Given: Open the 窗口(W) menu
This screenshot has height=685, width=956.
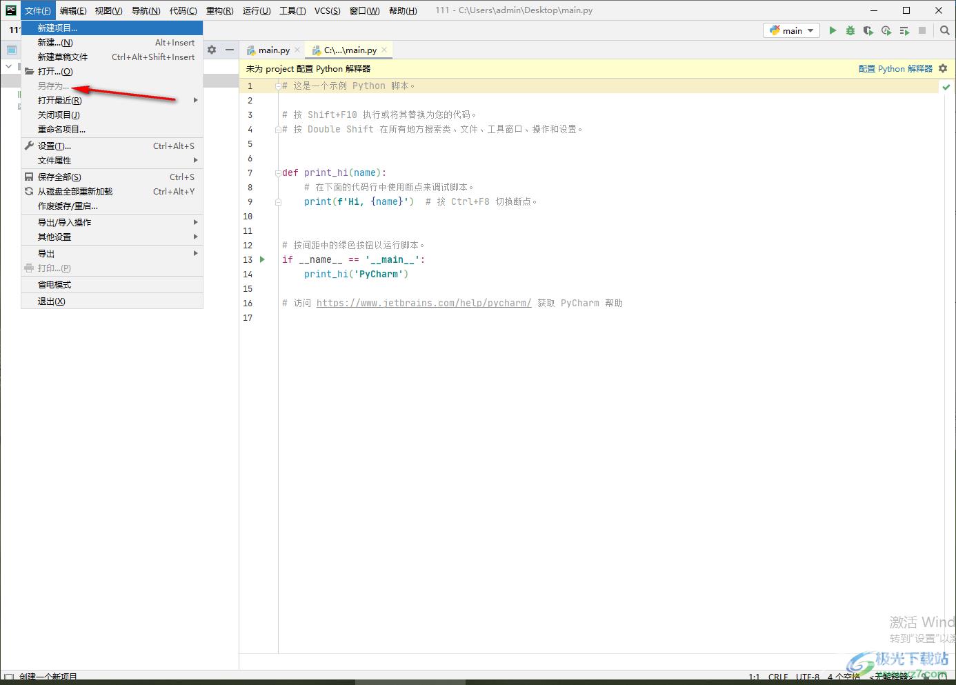Looking at the screenshot, I should tap(365, 10).
